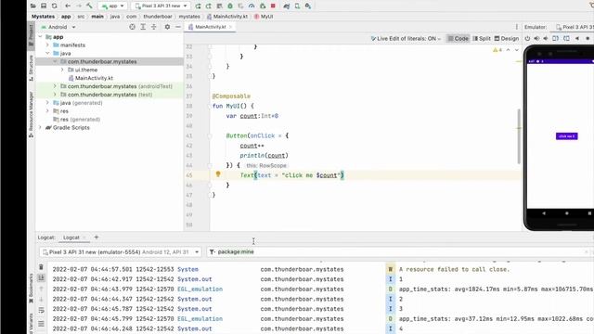Build project with the hammer icon
The height and width of the screenshot is (334, 594).
point(89,6)
